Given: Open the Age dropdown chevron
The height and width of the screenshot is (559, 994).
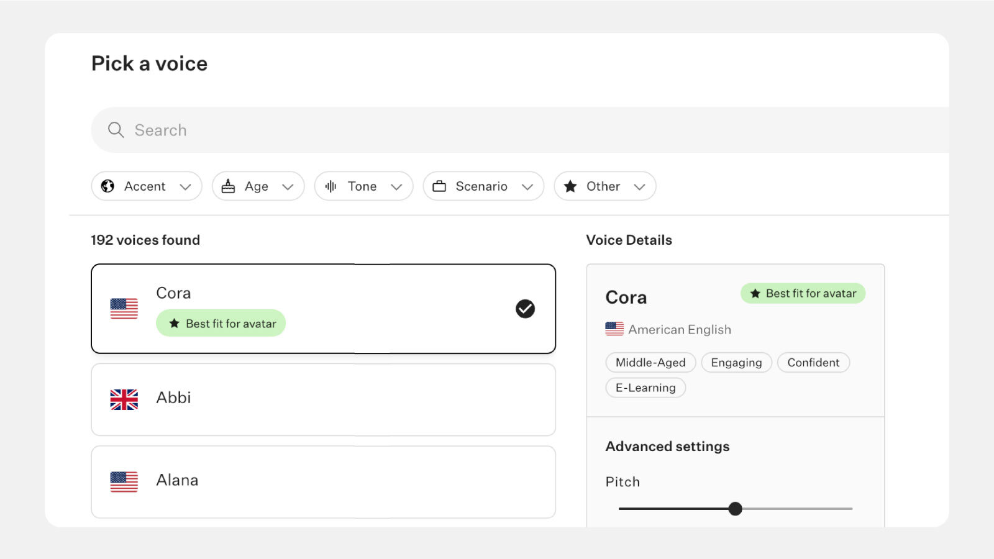Looking at the screenshot, I should [288, 187].
